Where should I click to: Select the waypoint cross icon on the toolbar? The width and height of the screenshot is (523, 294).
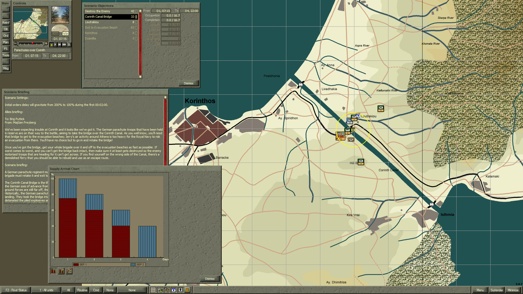coord(166,290)
